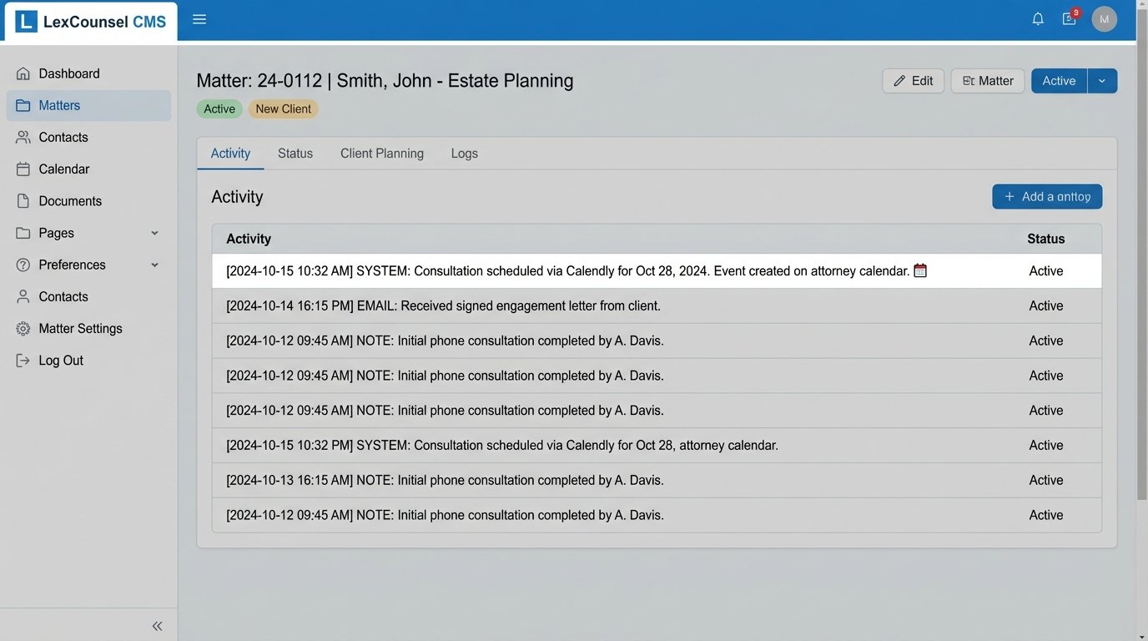Screen dimensions: 1148x641
Task: Open the notifications bell icon
Action: pyautogui.click(x=1038, y=18)
